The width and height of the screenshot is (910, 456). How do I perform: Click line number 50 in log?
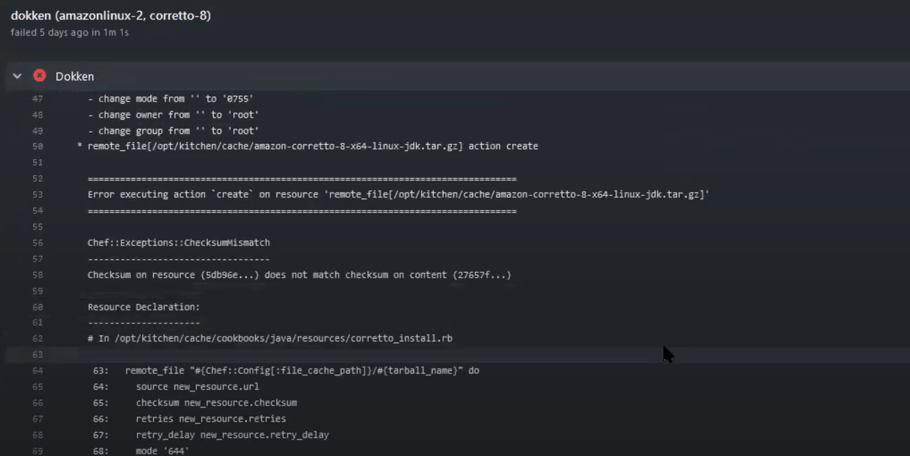tap(38, 146)
